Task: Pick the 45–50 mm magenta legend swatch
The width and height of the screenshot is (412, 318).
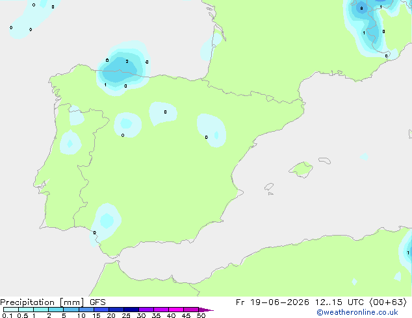Action: pyautogui.click(x=191, y=310)
